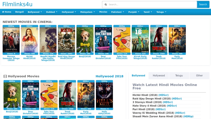This screenshot has width=211, height=119.
Task: Click the magnifier icon in search box
Action: [x=106, y=5]
